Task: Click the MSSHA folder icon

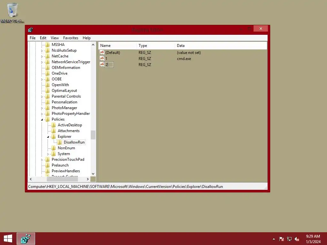Action: [48, 45]
